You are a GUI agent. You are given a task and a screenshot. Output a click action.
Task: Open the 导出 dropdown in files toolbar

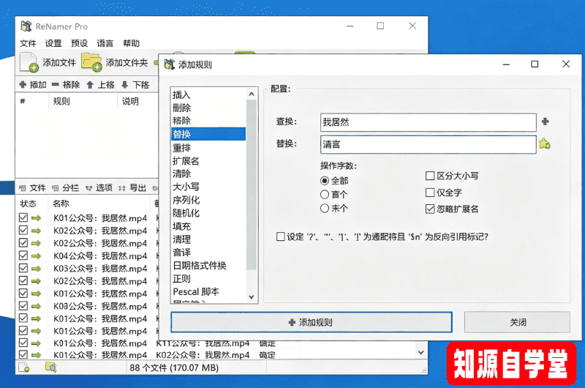[x=133, y=187]
